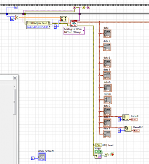Viewport: 149px width, 164px height.
Task: Click the 'DAQ Read' label text
Action: coord(108,145)
